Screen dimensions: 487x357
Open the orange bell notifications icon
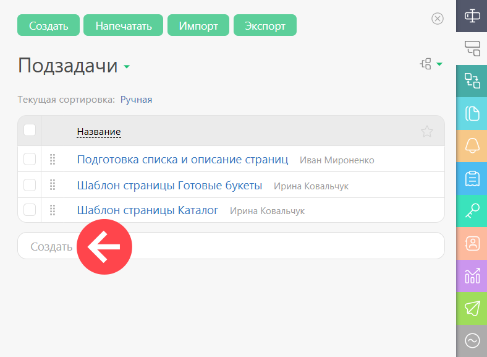pyautogui.click(x=472, y=146)
